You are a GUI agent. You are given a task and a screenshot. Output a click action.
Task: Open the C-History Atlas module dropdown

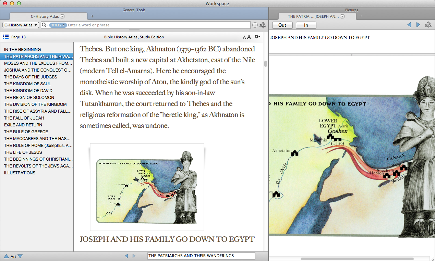[x=21, y=25]
